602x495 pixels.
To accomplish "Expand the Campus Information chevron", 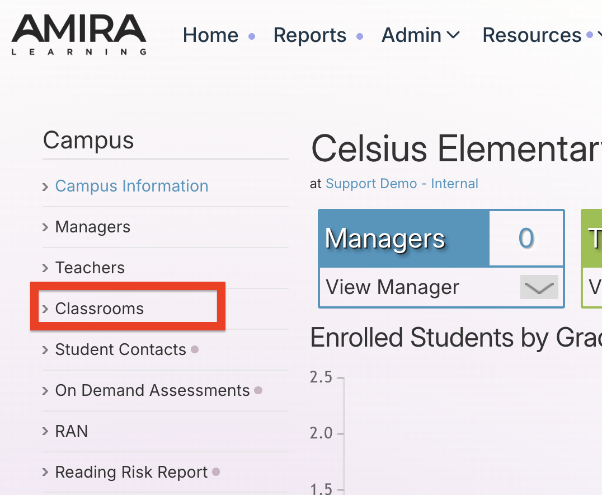I will pos(45,186).
